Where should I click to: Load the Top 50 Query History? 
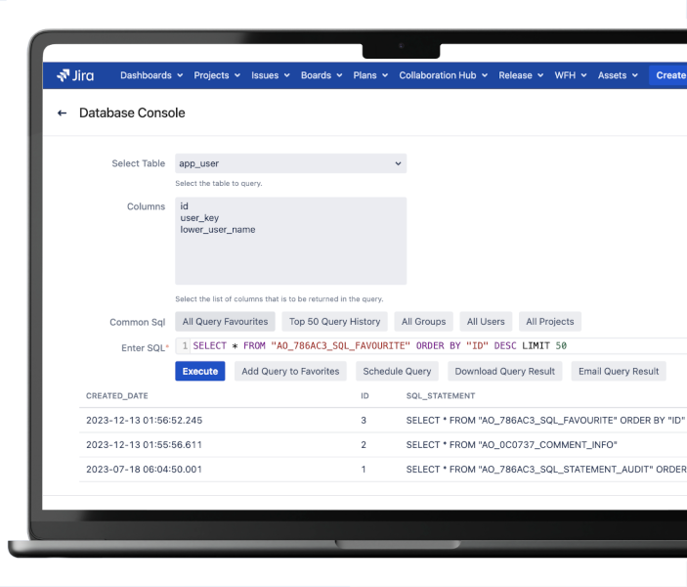pyautogui.click(x=334, y=321)
